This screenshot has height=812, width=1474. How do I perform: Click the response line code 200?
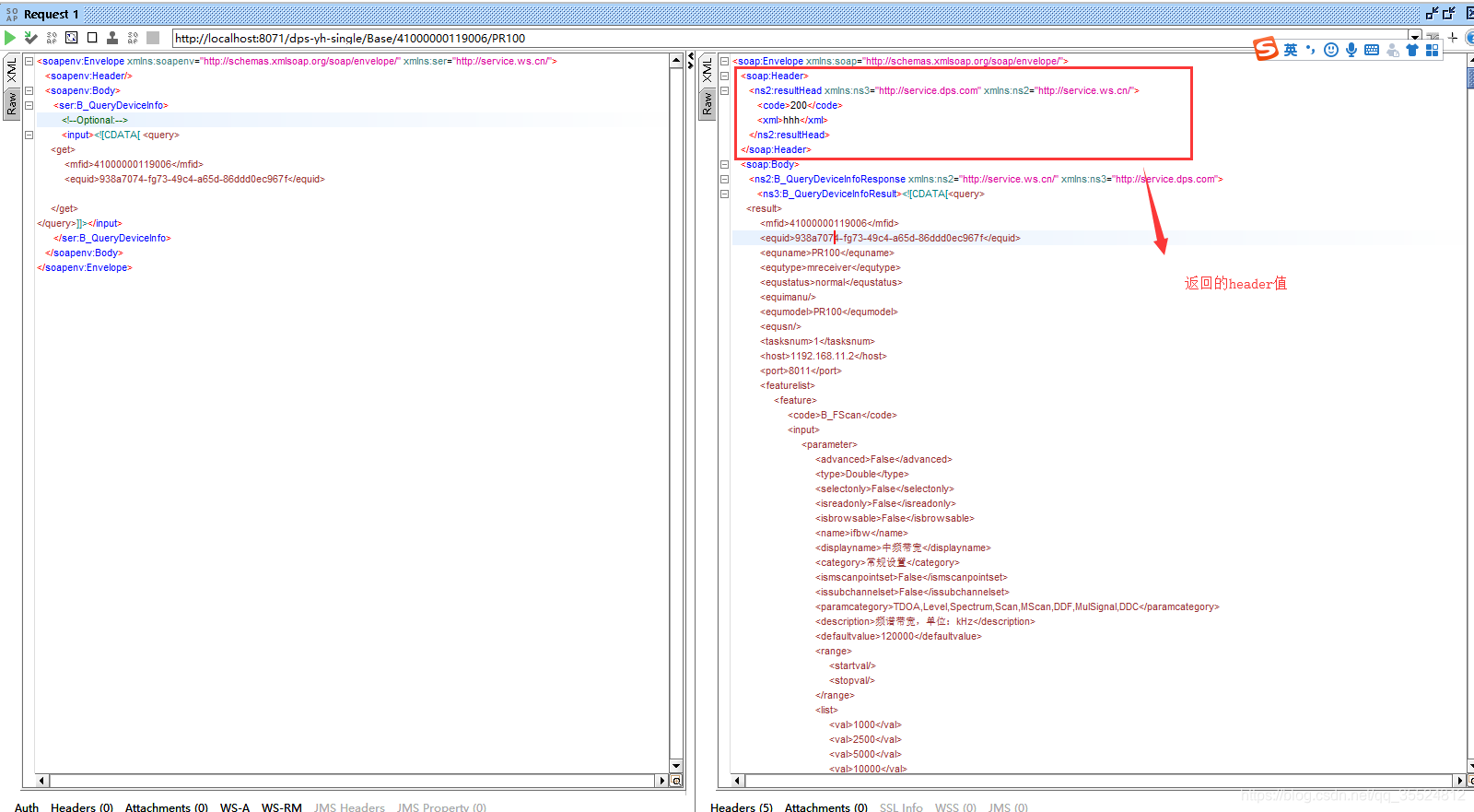tap(800, 105)
